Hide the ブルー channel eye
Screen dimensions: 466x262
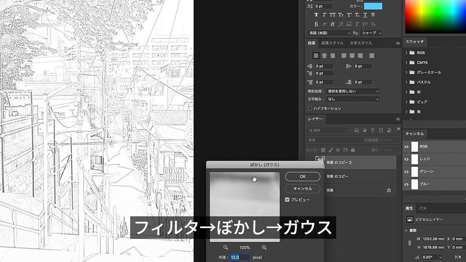click(x=407, y=184)
